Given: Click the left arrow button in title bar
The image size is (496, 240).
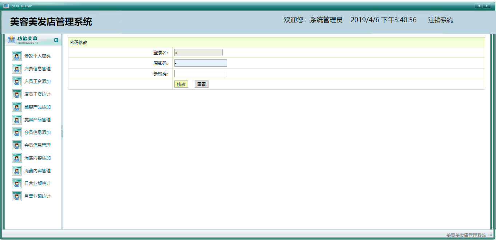Looking at the screenshot, I should pyautogui.click(x=479, y=6).
